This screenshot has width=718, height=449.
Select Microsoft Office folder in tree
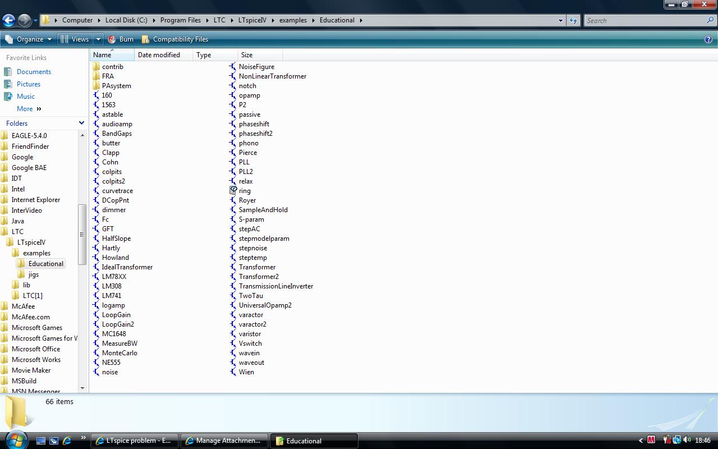coord(36,349)
